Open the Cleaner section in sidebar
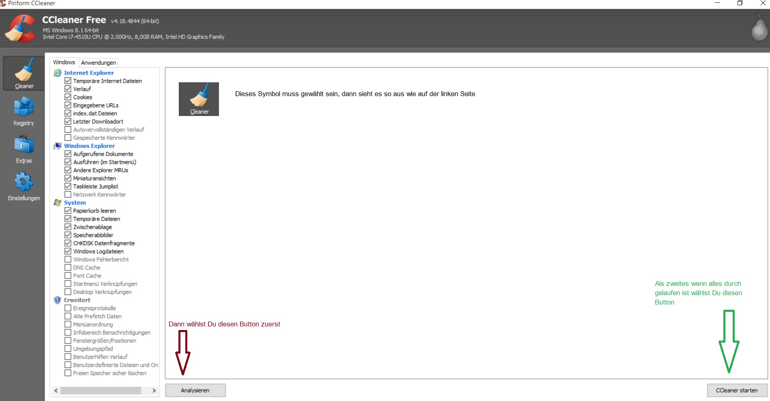 (x=24, y=73)
